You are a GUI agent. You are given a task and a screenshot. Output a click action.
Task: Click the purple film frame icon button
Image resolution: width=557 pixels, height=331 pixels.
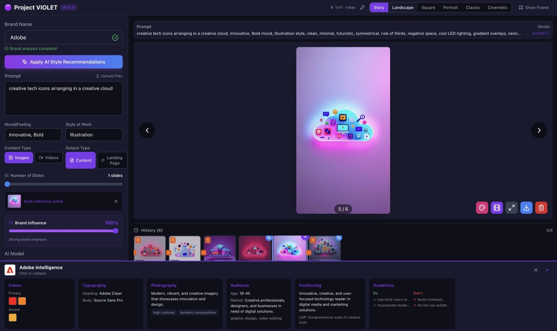click(497, 208)
